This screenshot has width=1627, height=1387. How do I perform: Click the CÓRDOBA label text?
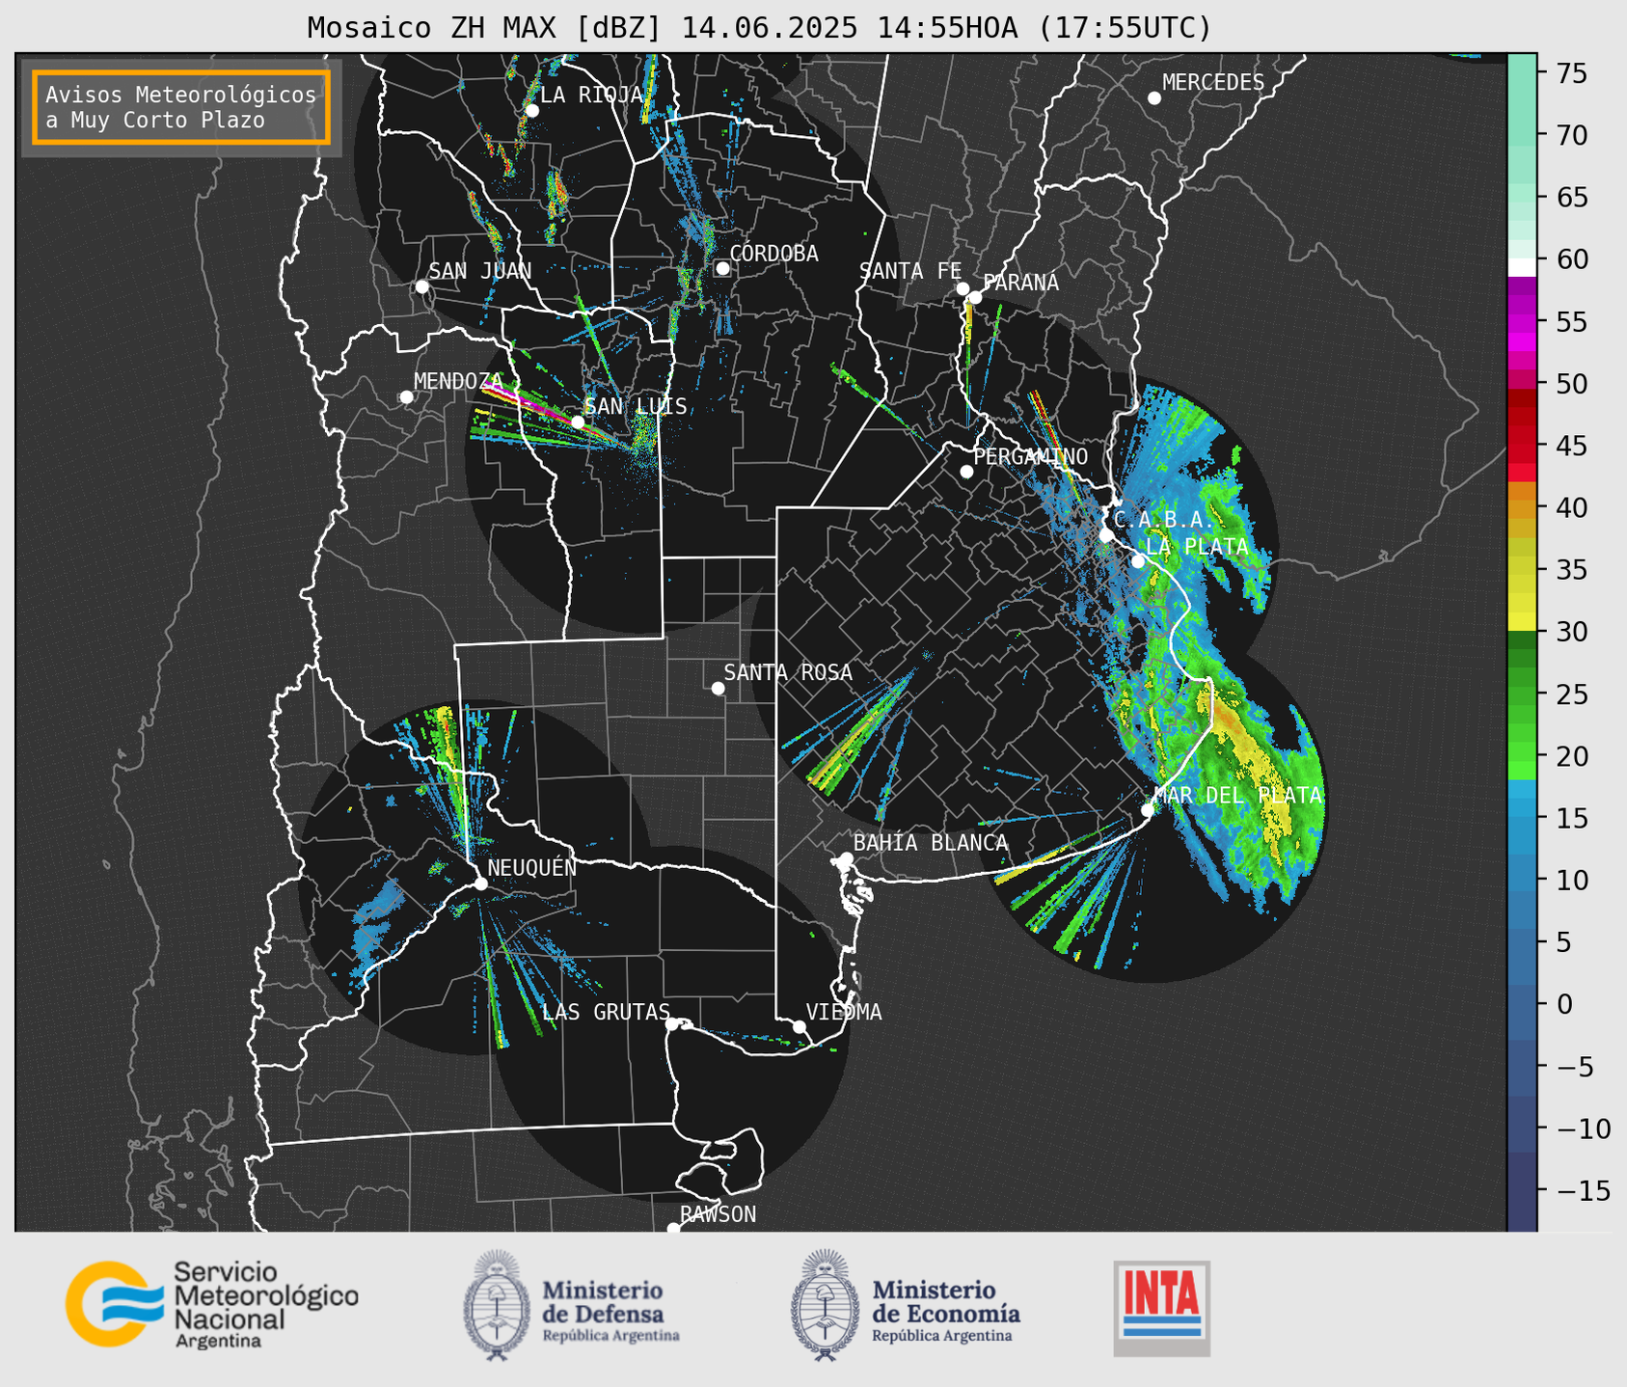[773, 253]
